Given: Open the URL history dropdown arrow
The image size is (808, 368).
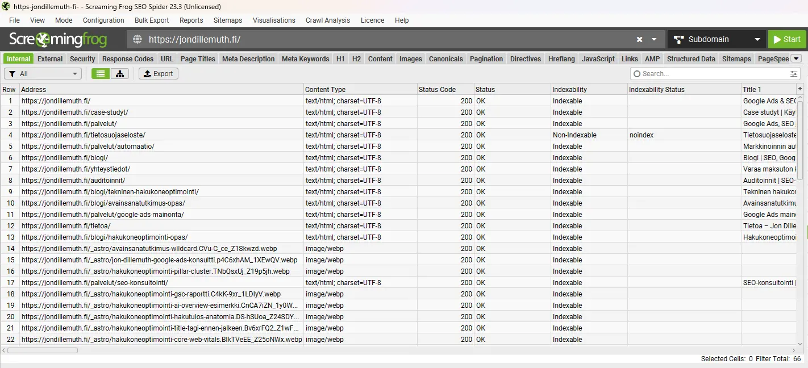Looking at the screenshot, I should [654, 40].
